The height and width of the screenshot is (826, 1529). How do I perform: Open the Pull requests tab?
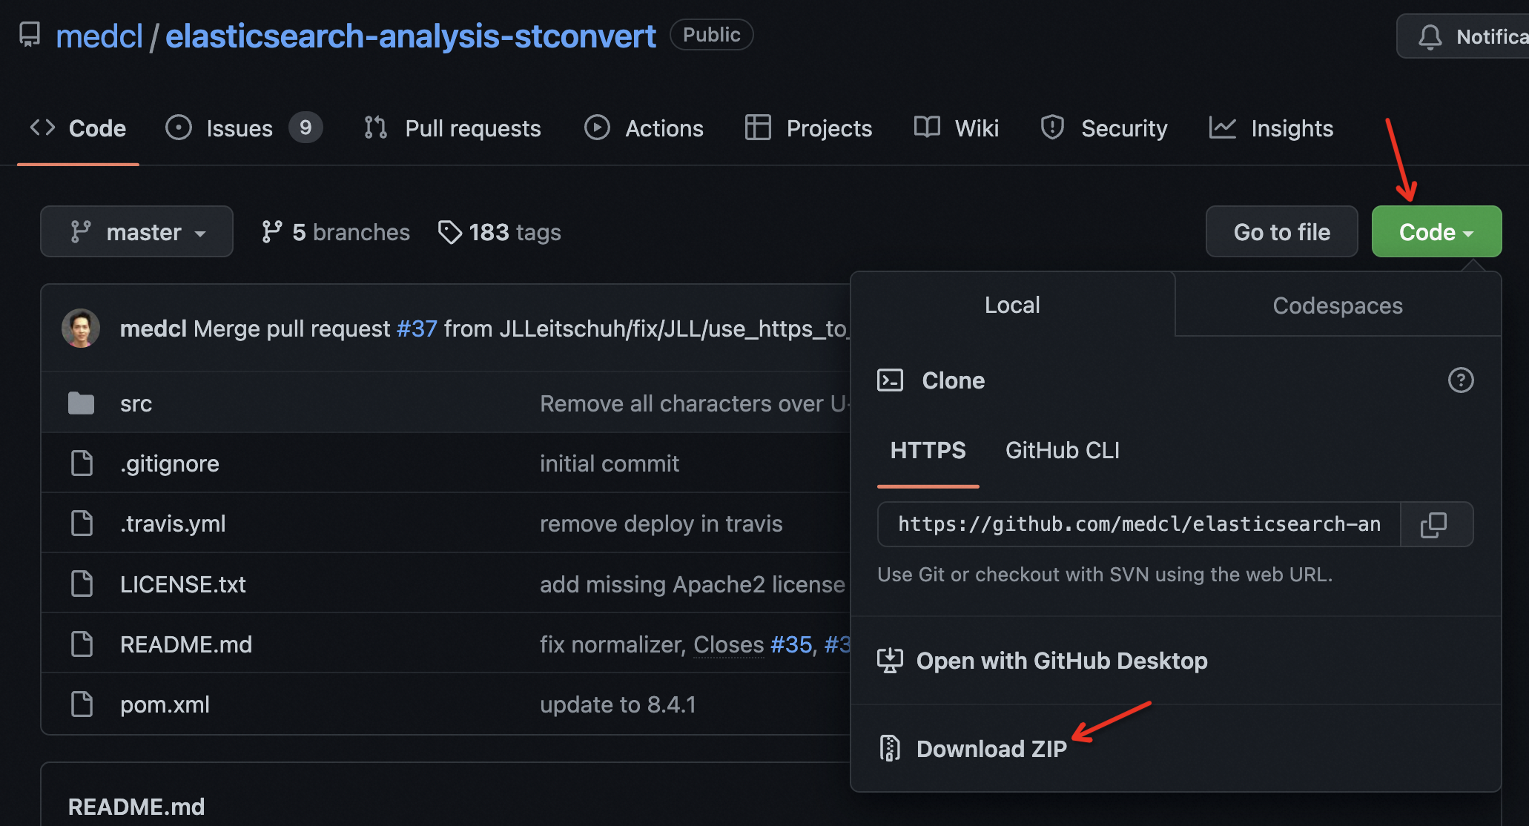coord(452,128)
